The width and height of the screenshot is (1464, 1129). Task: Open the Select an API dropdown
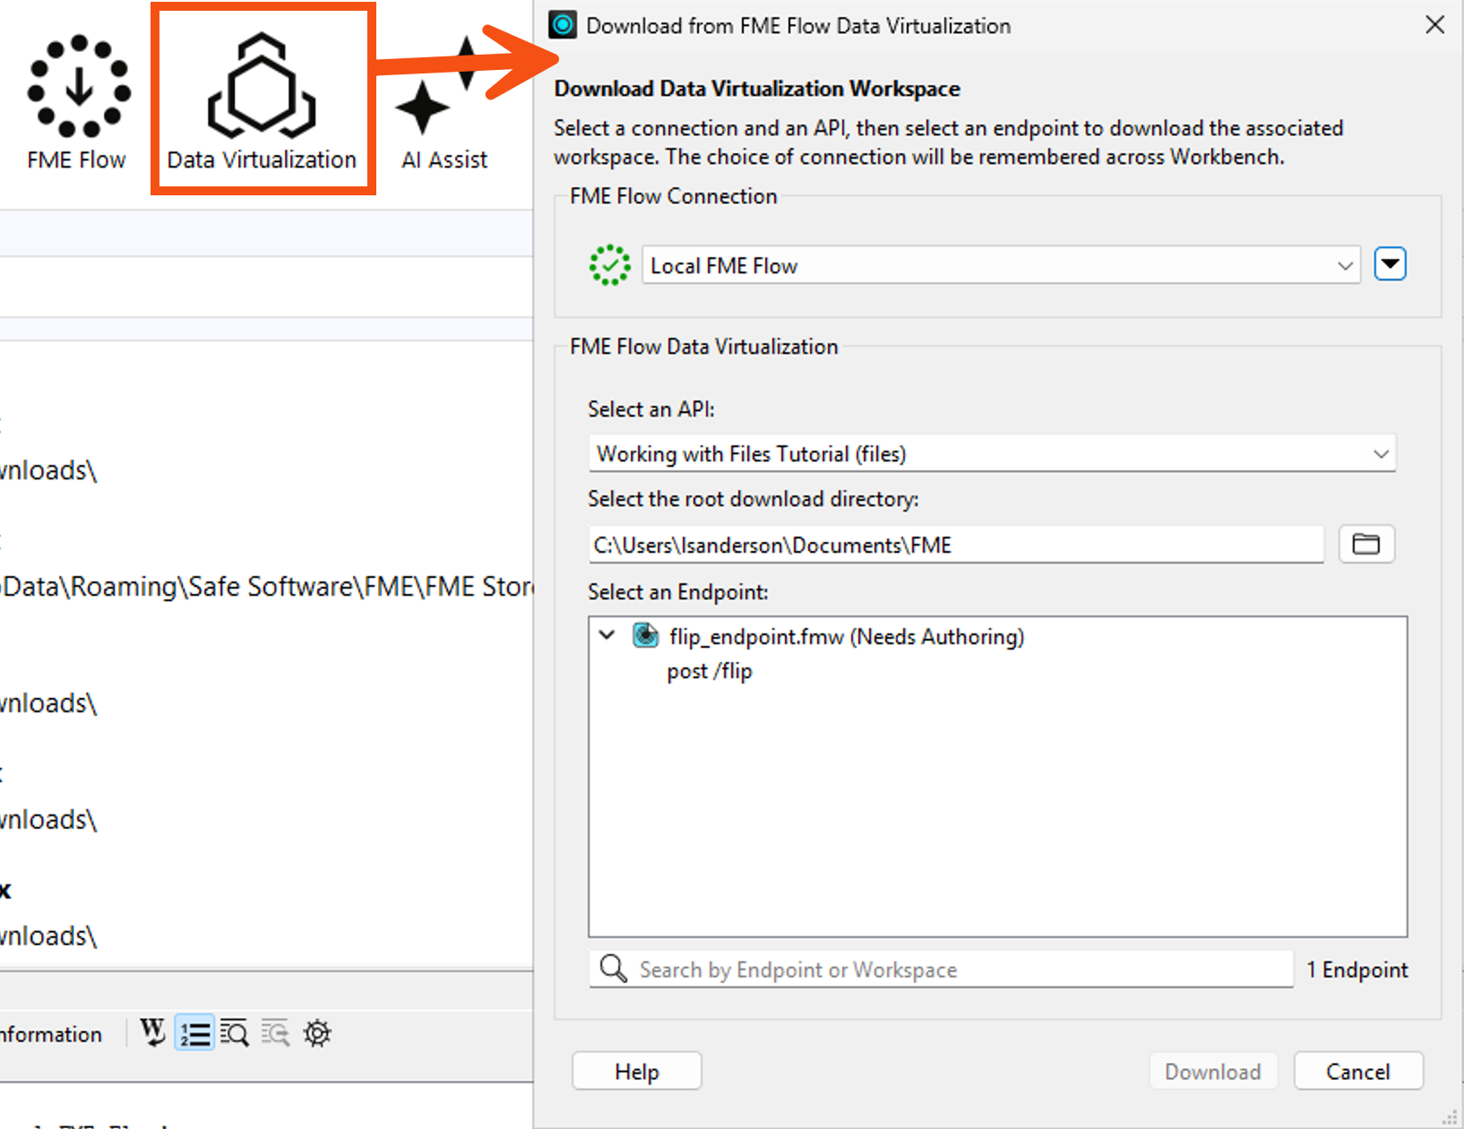(x=992, y=453)
